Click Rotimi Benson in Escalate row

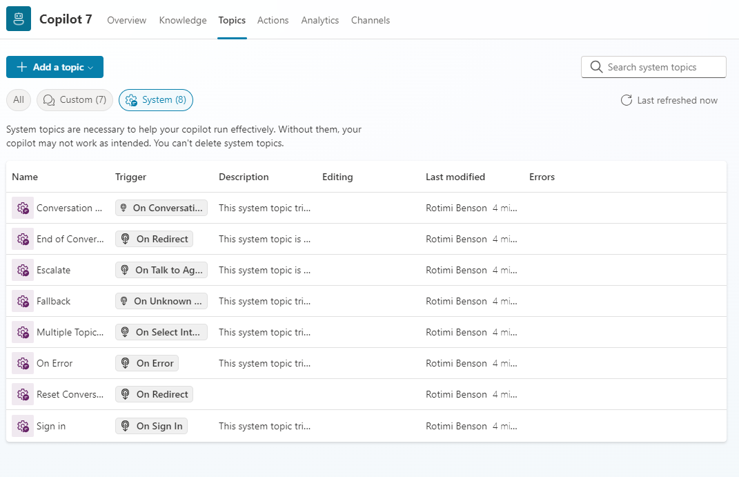coord(456,270)
